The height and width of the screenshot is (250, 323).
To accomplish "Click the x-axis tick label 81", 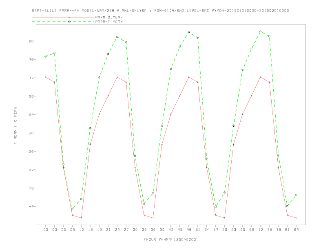I will 288,230.
